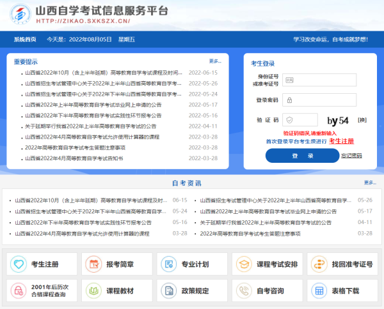Open the 找回准考证号 flow icon
This screenshot has height=309, width=384.
click(319, 264)
